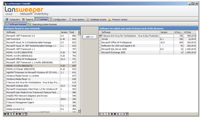This screenshot has width=200, height=121.
Task: Click next record arrow in tracked licenses navigator
Action: coord(109,114)
